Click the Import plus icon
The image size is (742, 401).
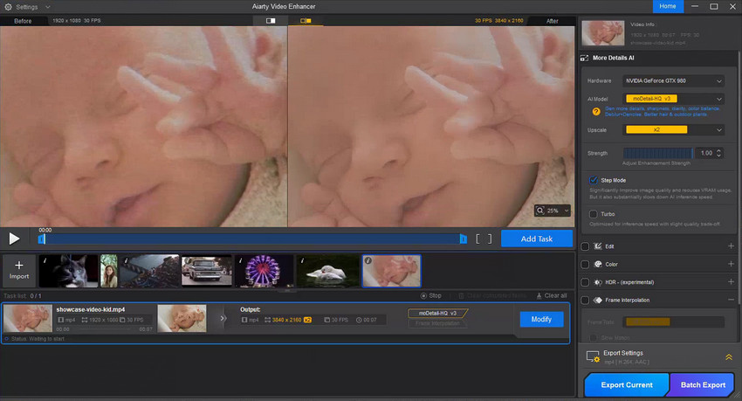19,265
